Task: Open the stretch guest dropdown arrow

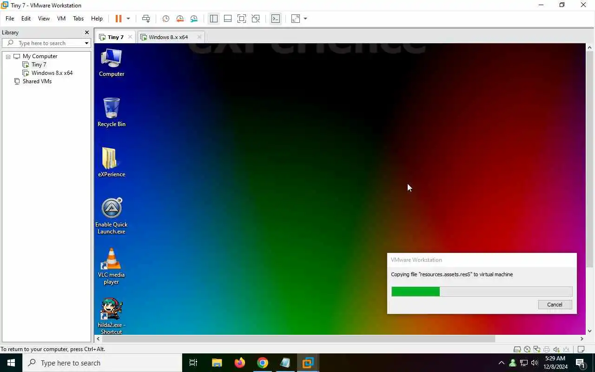Action: (305, 19)
